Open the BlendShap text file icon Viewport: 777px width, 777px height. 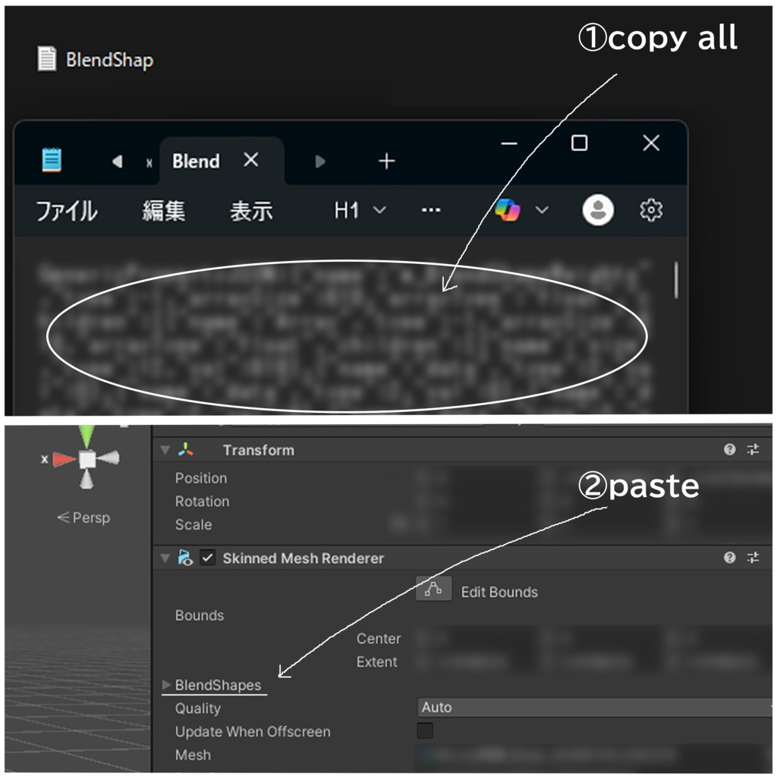[x=47, y=59]
